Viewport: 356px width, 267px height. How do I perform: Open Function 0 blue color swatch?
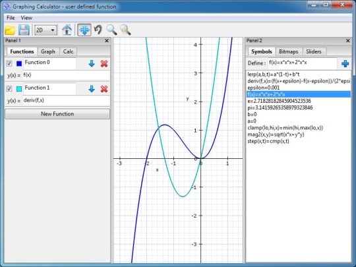pyautogui.click(x=19, y=63)
